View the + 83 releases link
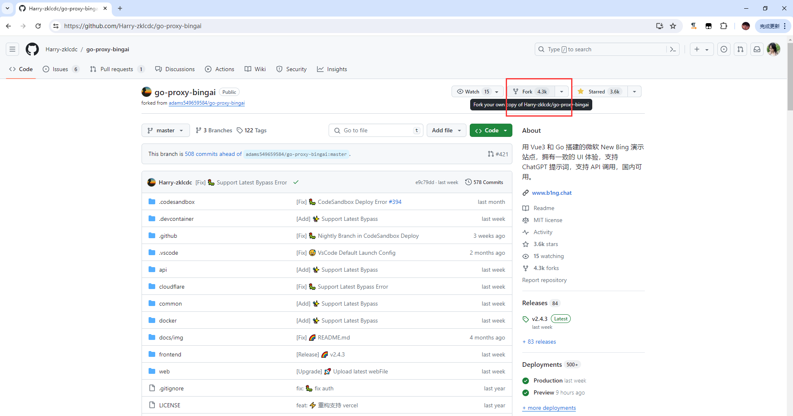The width and height of the screenshot is (793, 416). (539, 342)
